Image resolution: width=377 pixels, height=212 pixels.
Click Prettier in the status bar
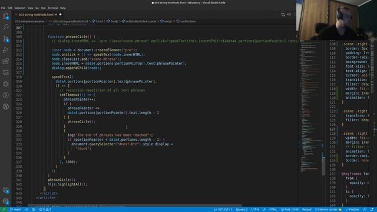[352, 210]
